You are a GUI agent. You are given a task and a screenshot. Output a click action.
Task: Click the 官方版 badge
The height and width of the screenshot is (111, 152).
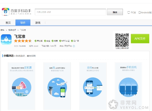(x=39, y=41)
